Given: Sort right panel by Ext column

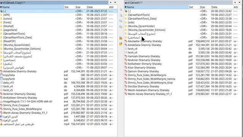Looking at the screenshot, I should 191,7.
